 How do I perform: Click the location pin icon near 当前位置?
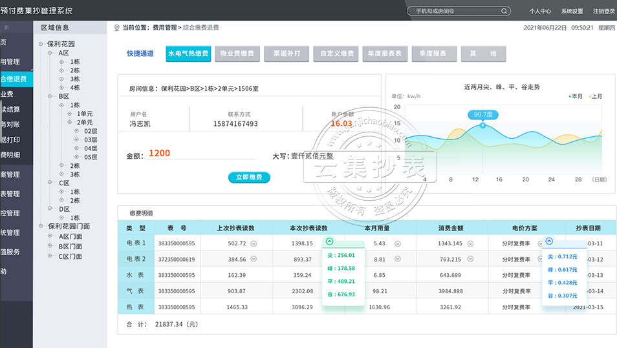tap(117, 28)
